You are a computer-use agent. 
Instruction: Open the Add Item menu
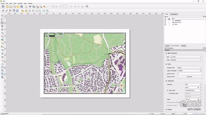point(20,4)
